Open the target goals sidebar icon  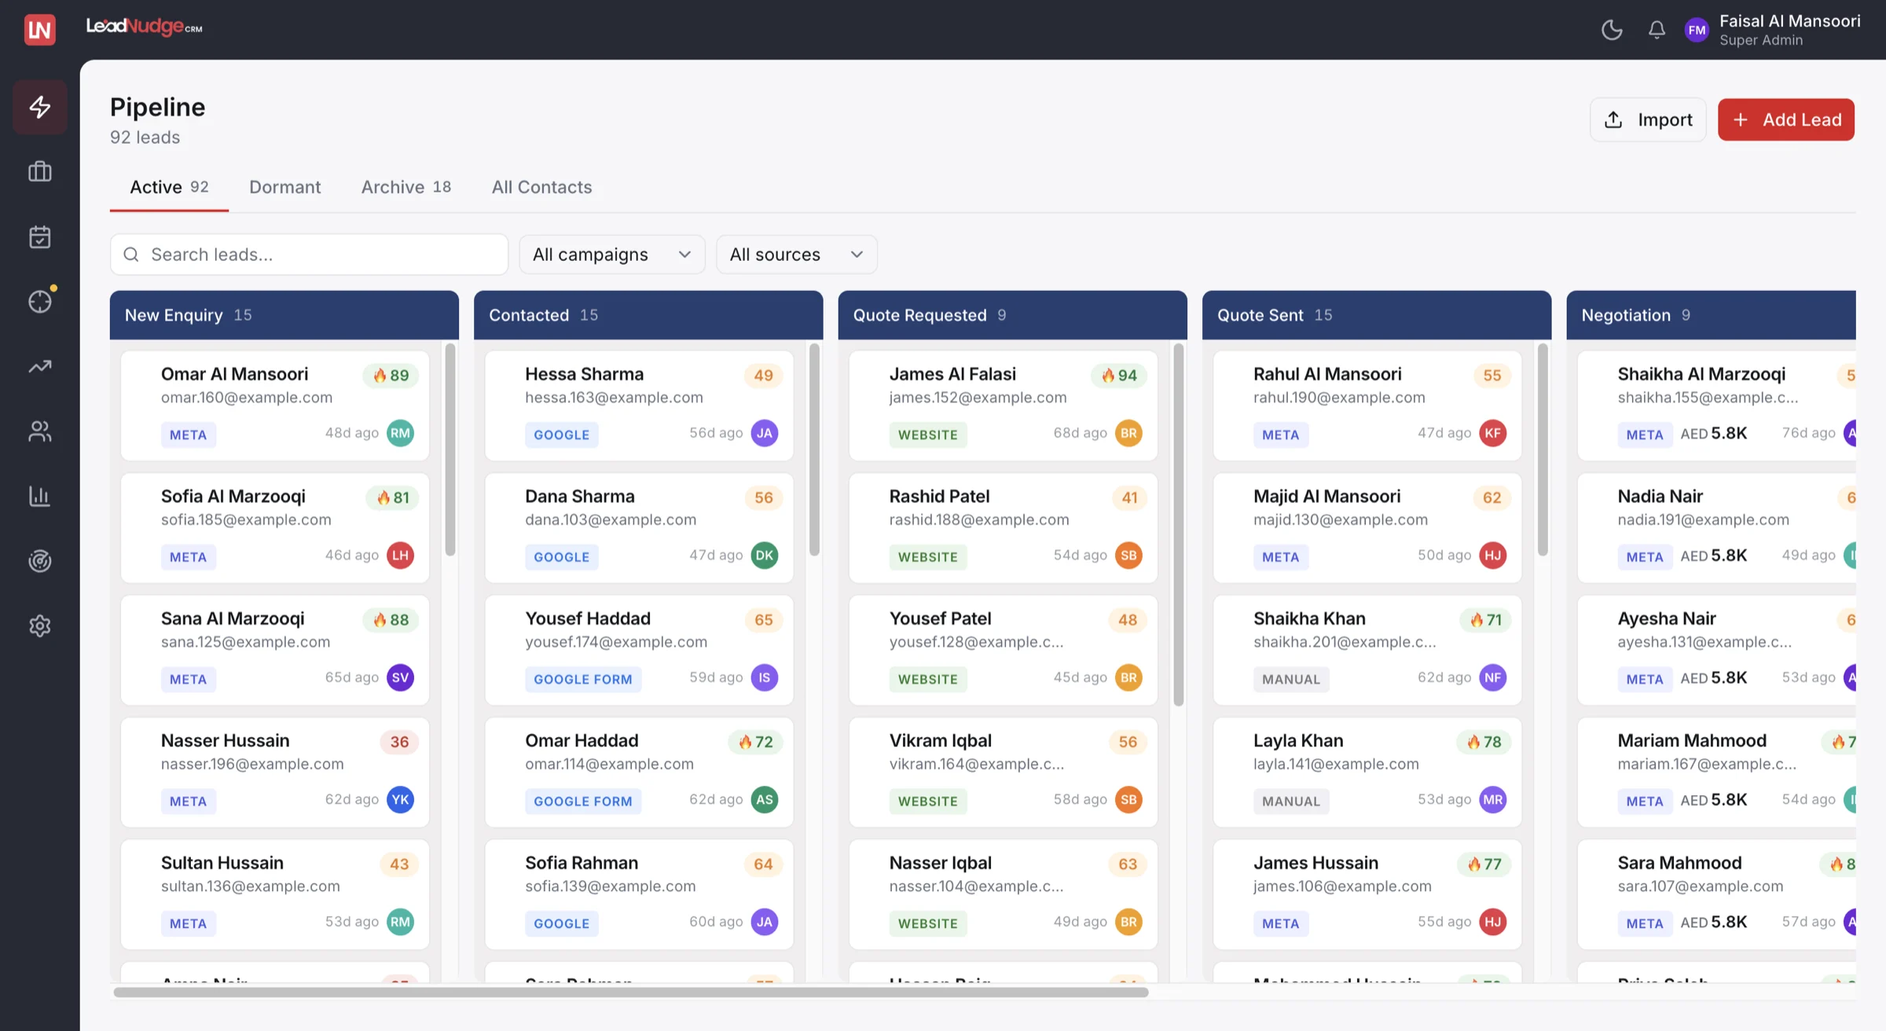[x=40, y=560]
